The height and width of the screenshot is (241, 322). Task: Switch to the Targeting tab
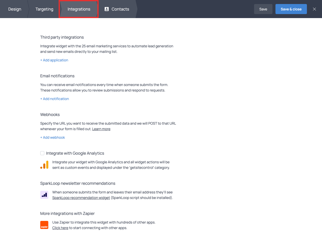(44, 9)
